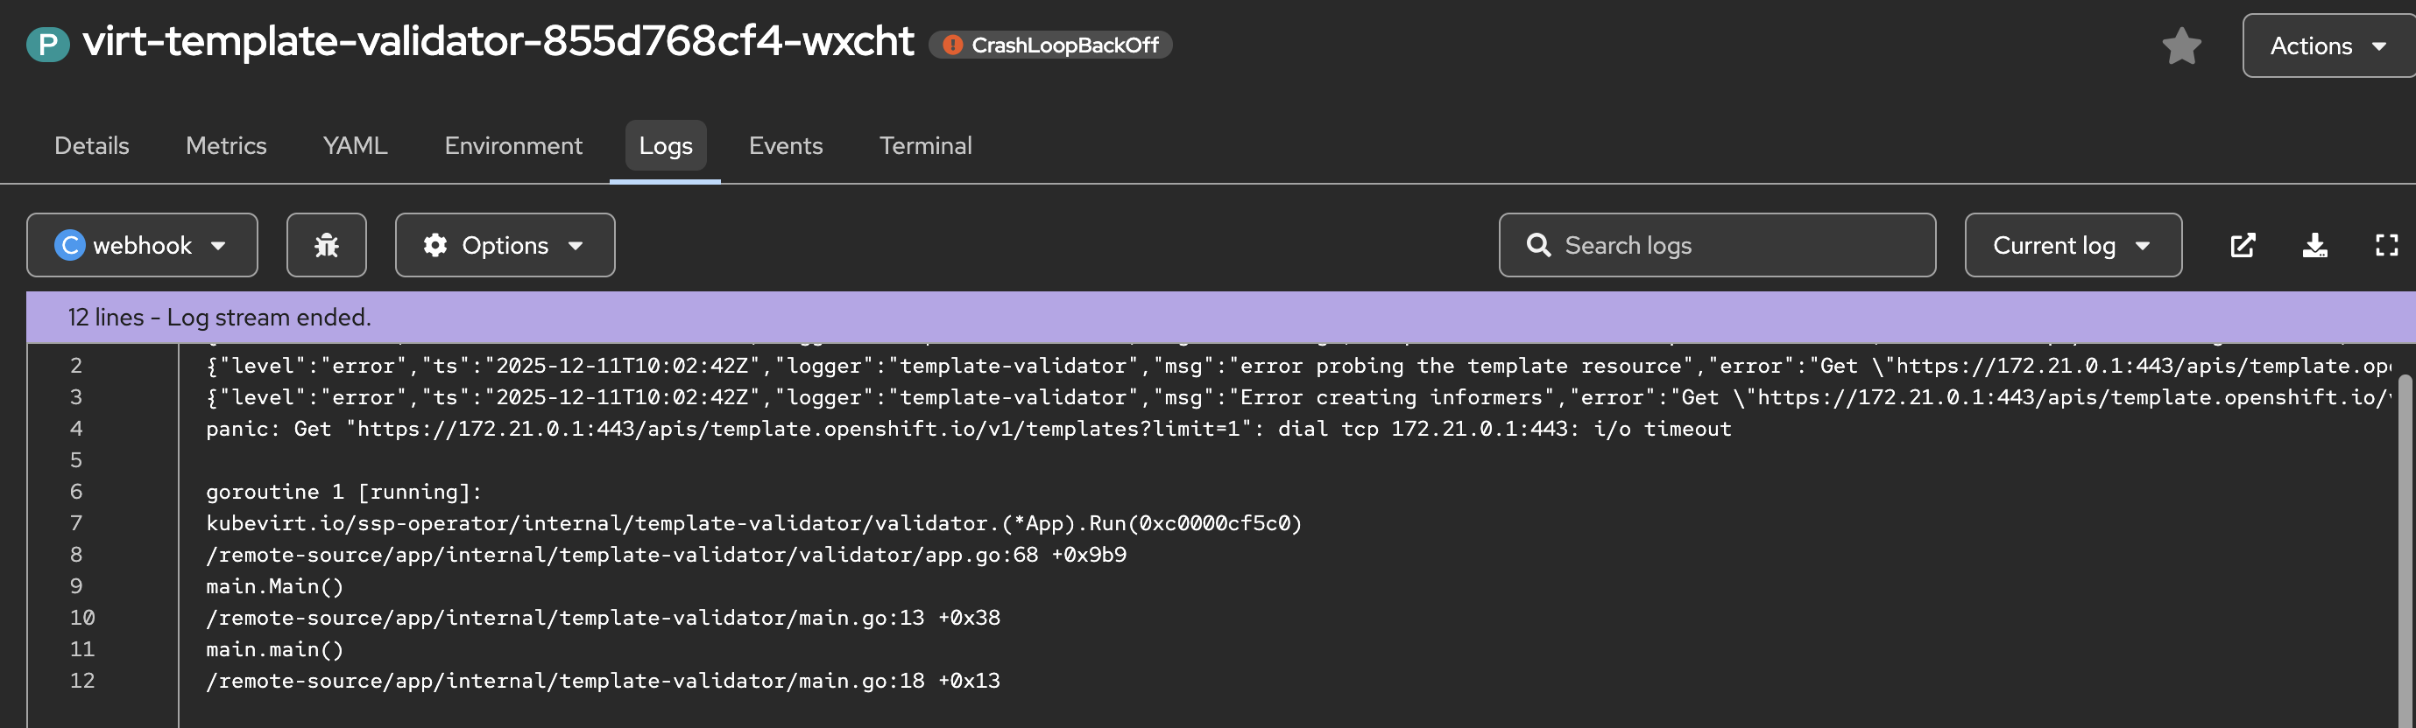The image size is (2416, 728).
Task: Open raw logs in new window icon
Action: [2242, 246]
